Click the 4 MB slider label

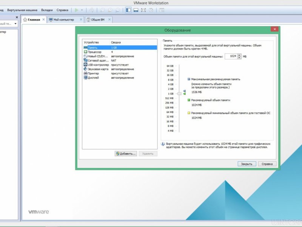171,131
